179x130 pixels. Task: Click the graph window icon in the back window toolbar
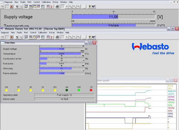(x=38, y=7)
